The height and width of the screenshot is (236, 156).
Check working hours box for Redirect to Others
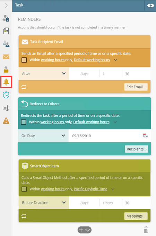point(24,122)
